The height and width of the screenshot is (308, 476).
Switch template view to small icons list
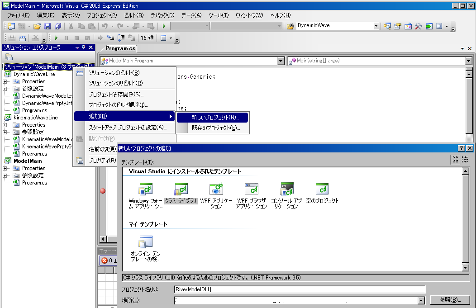click(x=465, y=159)
